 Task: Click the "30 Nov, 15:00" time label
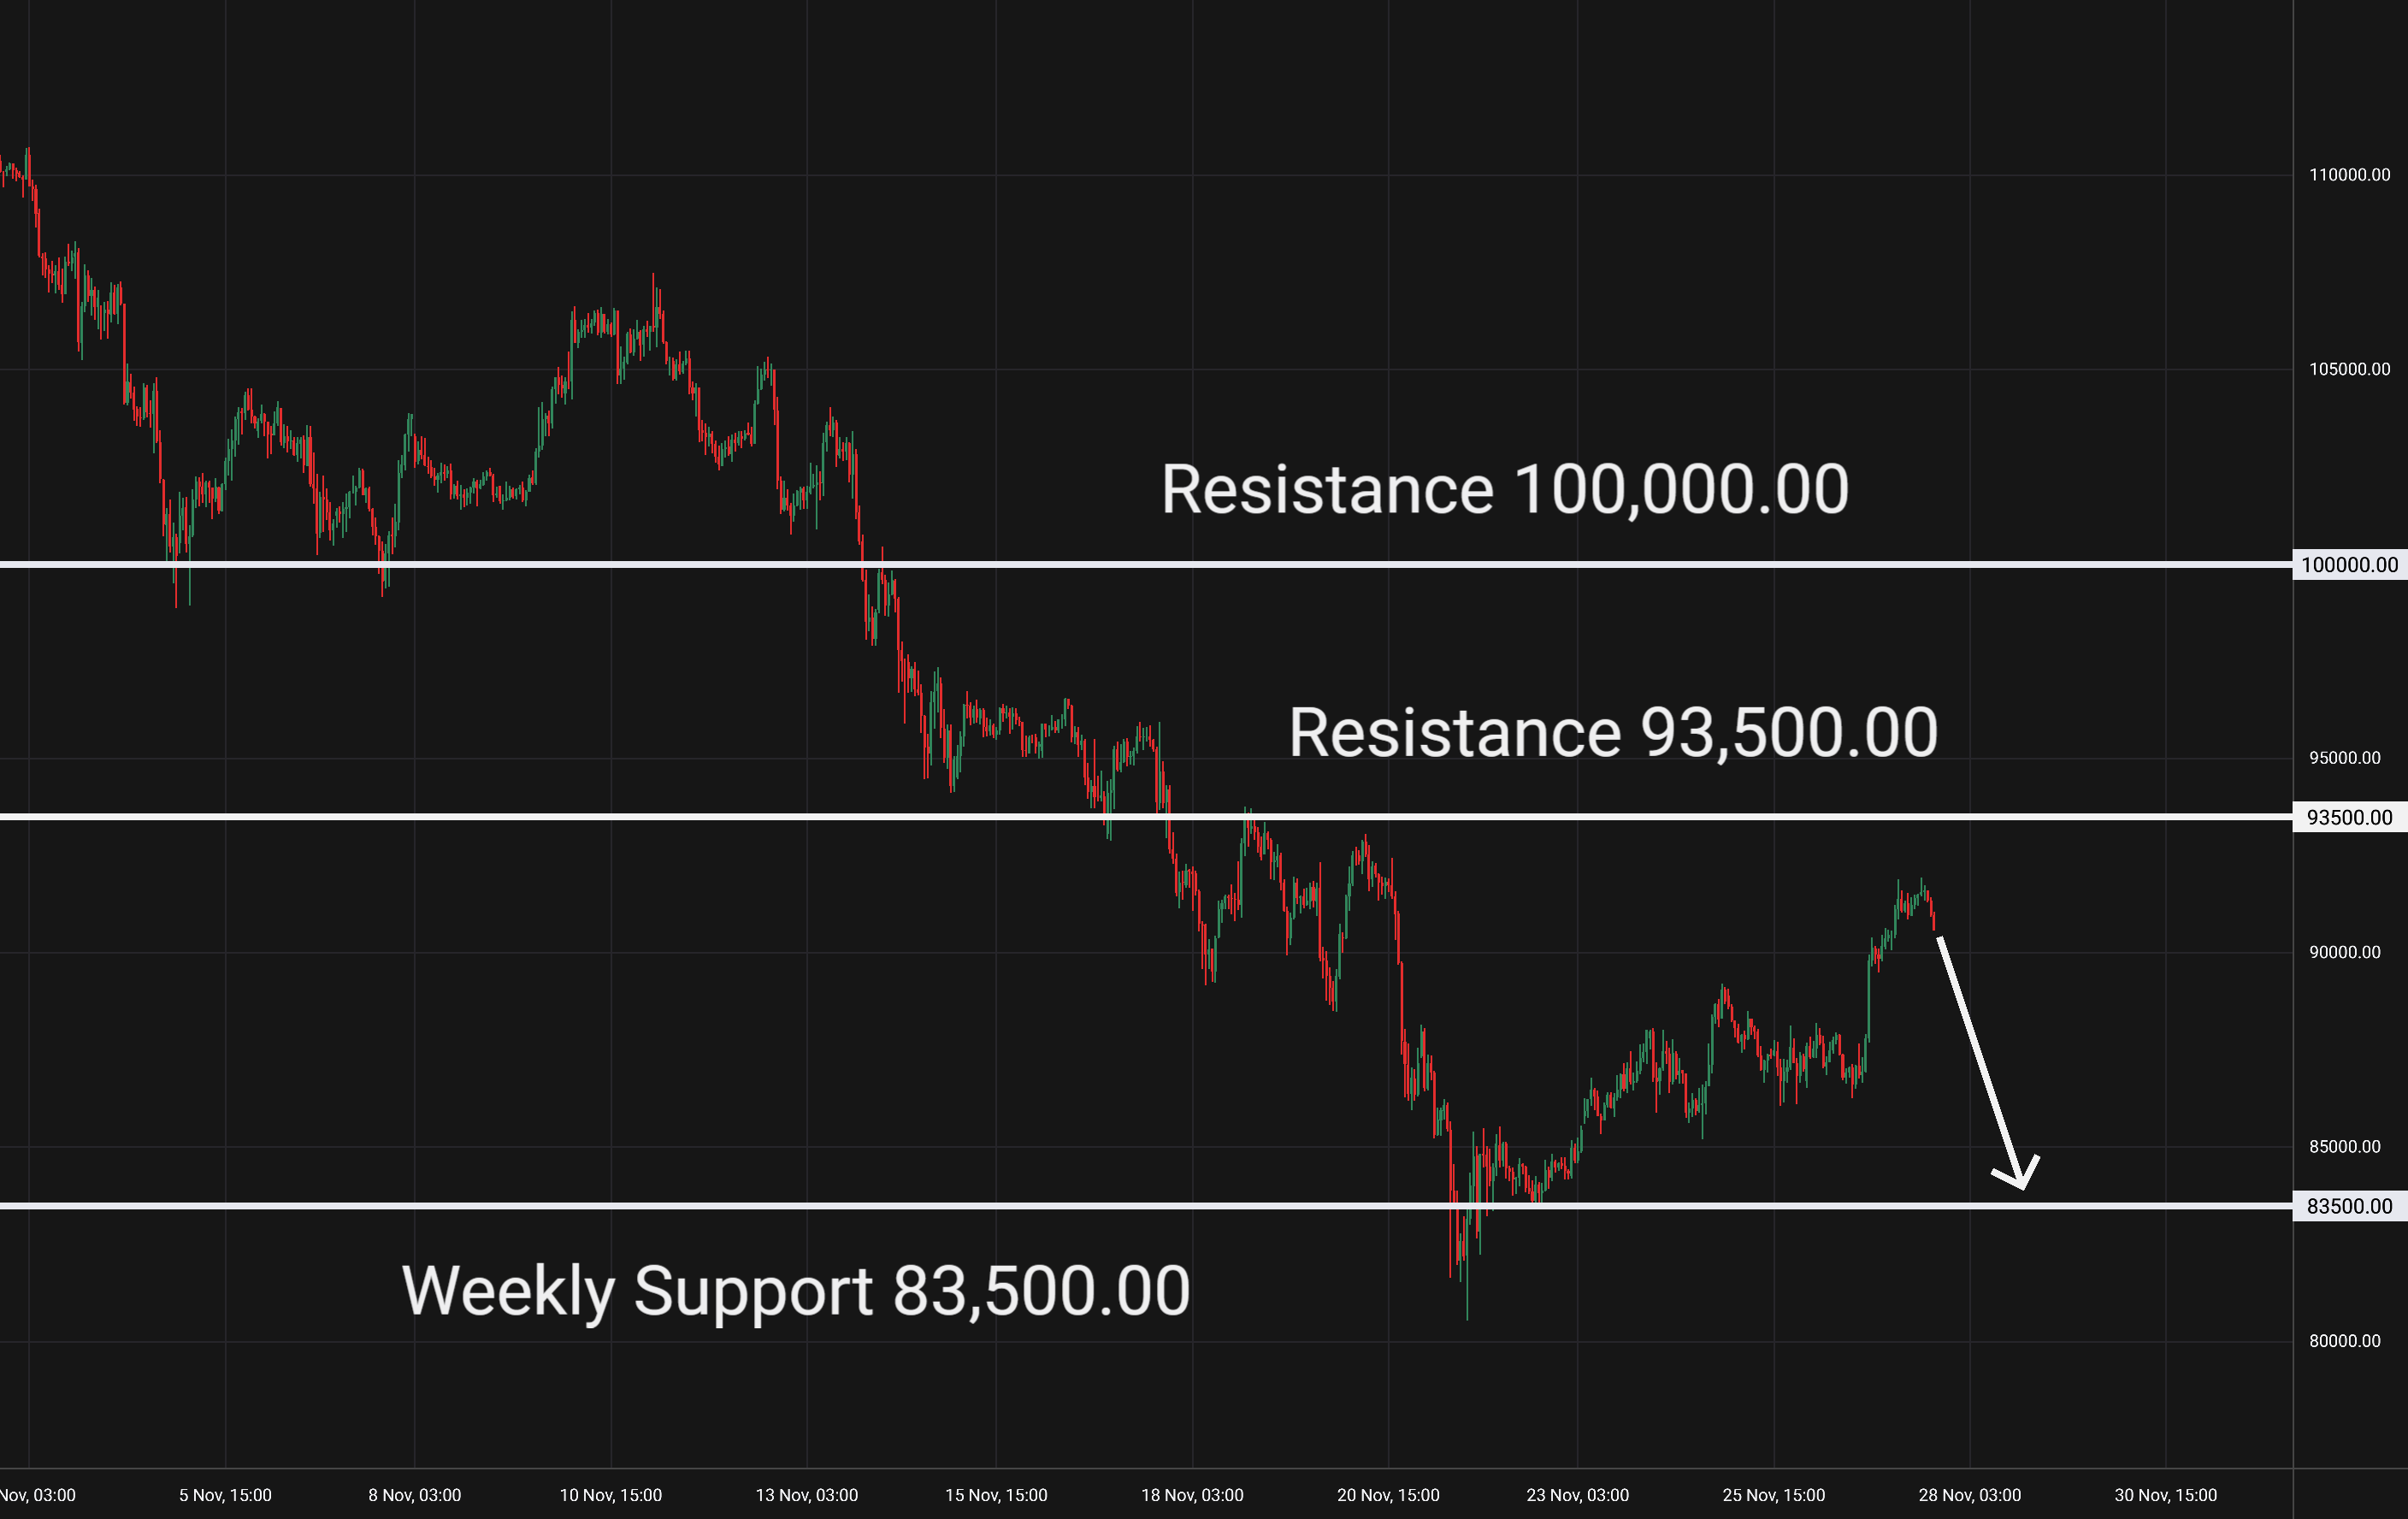(x=2165, y=1495)
